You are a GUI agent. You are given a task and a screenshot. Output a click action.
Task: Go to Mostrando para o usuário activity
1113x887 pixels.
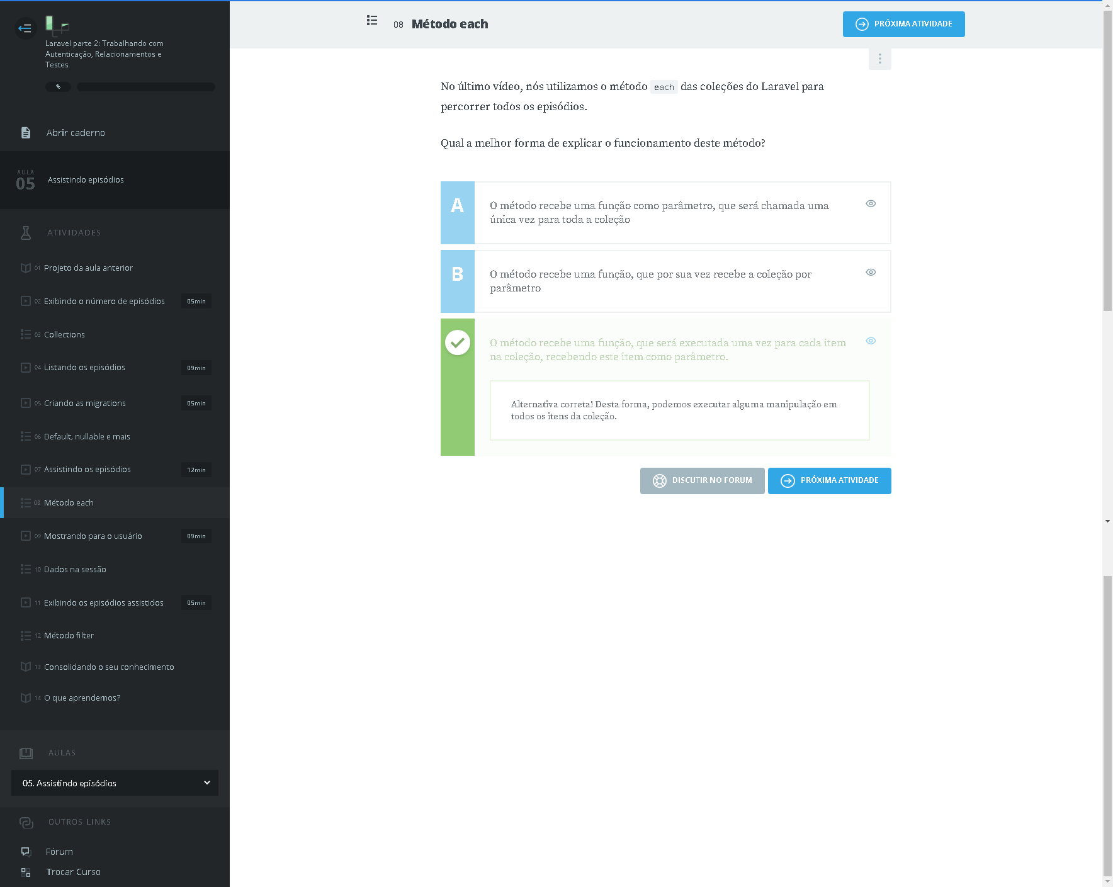93,536
